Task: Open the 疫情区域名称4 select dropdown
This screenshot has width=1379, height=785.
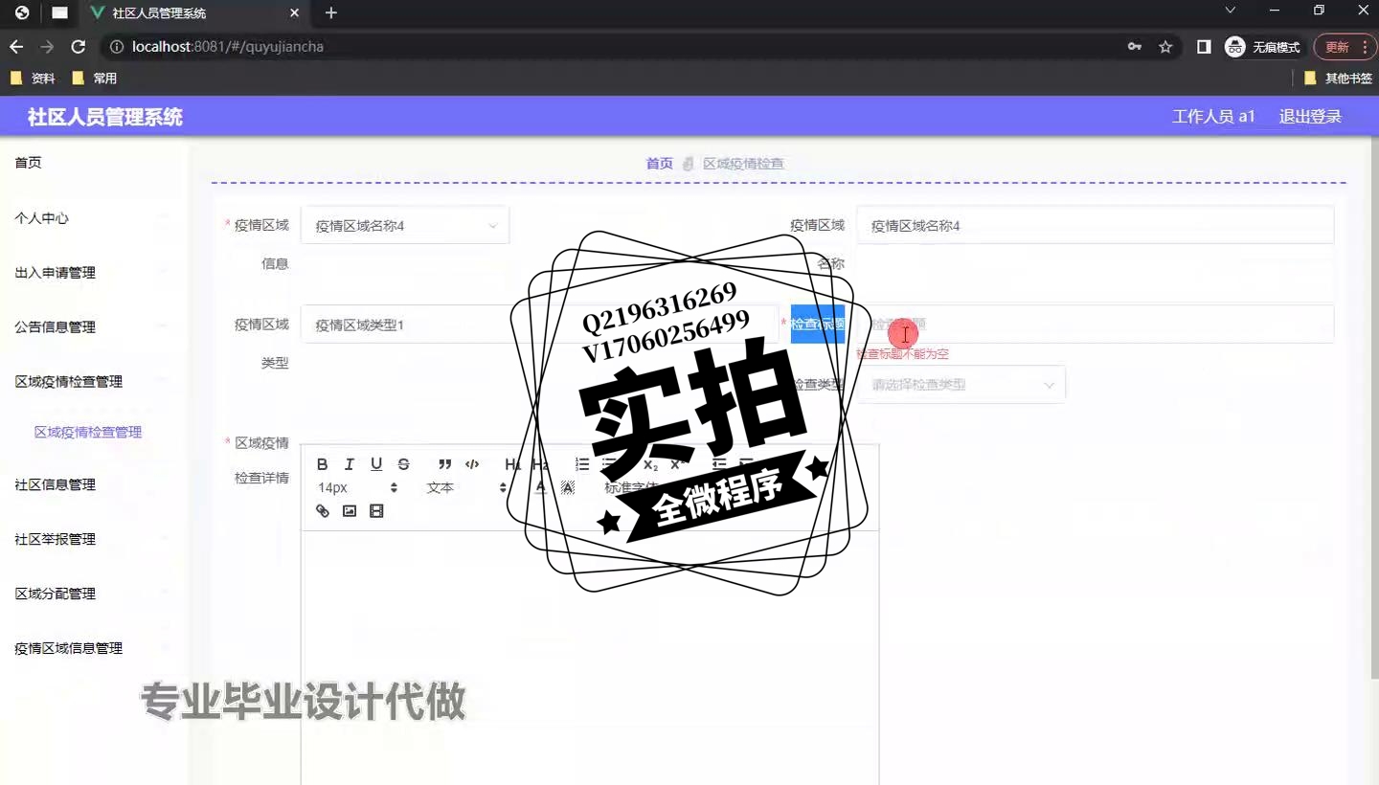Action: [x=405, y=226]
